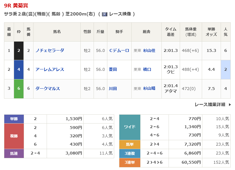Click the ワイド payout label

[x=130, y=127]
